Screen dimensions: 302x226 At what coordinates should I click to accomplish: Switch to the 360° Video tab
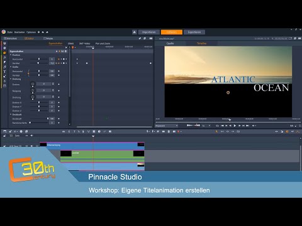84,43
